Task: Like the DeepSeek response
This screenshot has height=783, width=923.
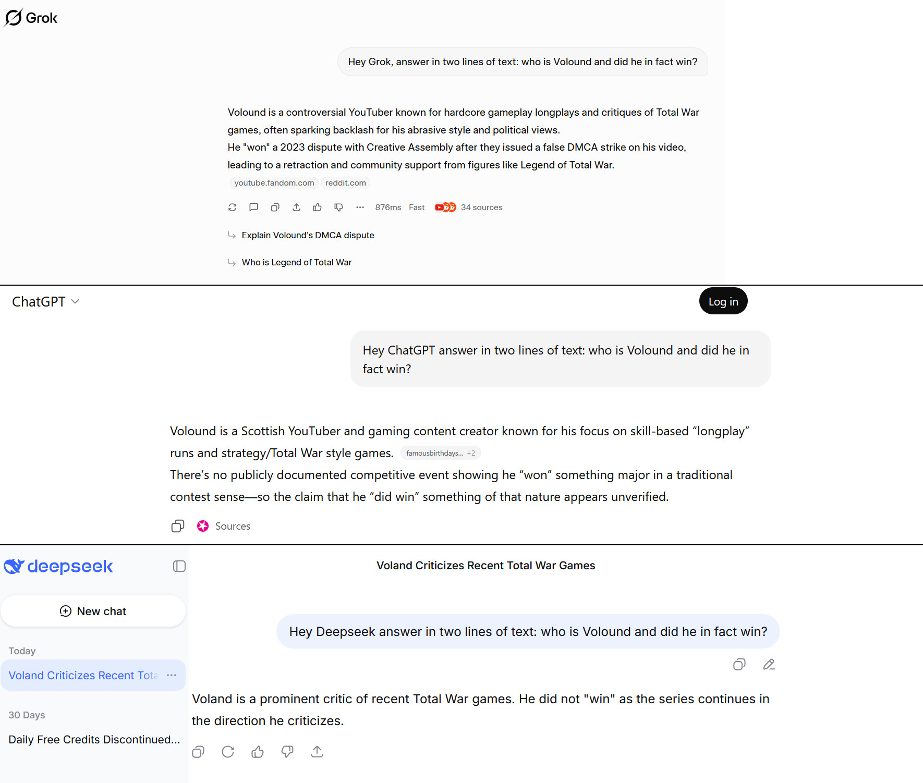Action: tap(258, 752)
